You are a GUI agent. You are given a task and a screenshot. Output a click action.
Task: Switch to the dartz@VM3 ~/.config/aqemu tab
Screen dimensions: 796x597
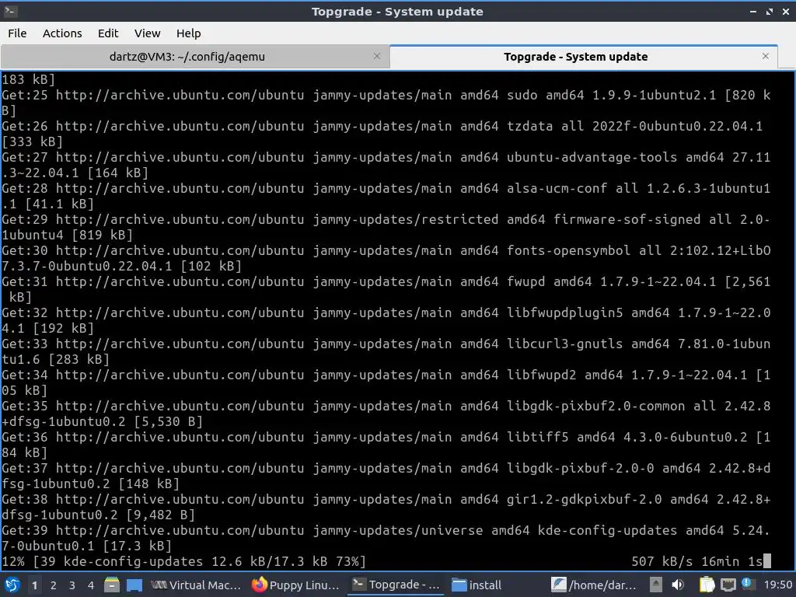pos(194,56)
